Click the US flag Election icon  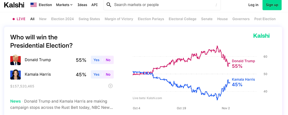pos(34,5)
